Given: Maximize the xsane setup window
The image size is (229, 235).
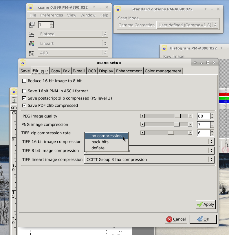Looking at the screenshot, I should pos(208,63).
